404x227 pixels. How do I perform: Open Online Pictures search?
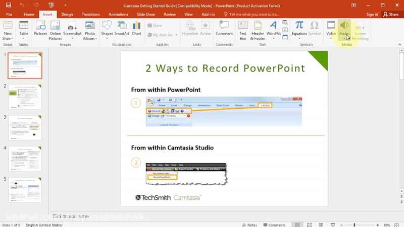click(x=56, y=31)
